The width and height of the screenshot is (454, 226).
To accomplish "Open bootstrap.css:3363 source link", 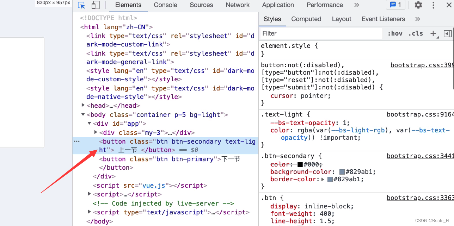I will 420,198.
